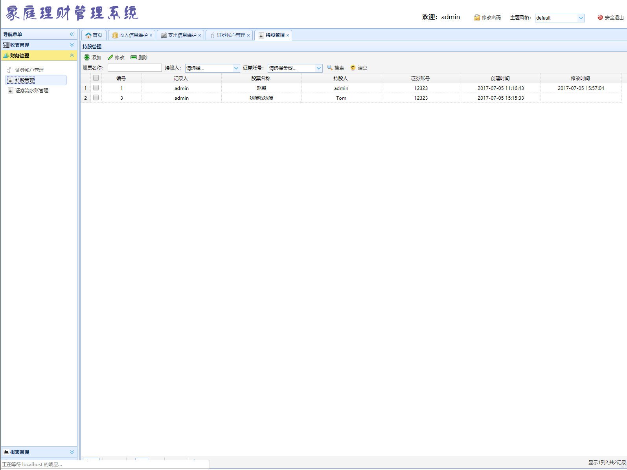Open the 证券账号 account type dropdown

(x=318, y=68)
